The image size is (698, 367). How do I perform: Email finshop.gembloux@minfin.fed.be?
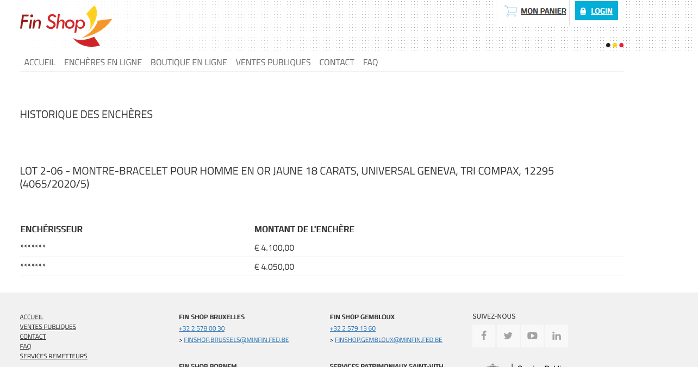(x=388, y=340)
